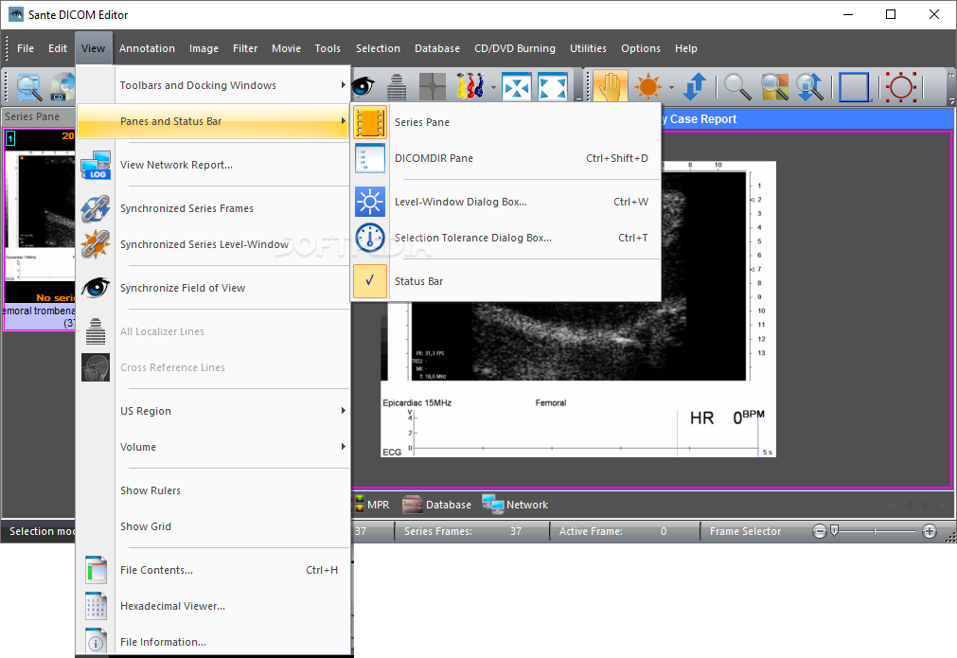
Task: Click the CD disc toolbar icon
Action: pyautogui.click(x=62, y=87)
